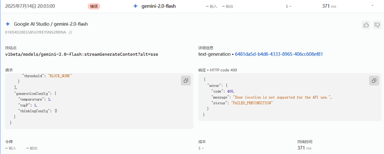Click the 响应 • HTTP code 400 label
384x154 pixels.
point(217,70)
